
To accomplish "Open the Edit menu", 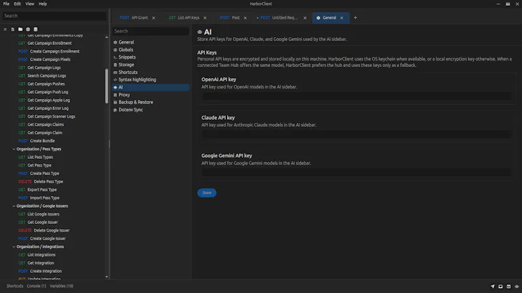I will click(x=18, y=4).
